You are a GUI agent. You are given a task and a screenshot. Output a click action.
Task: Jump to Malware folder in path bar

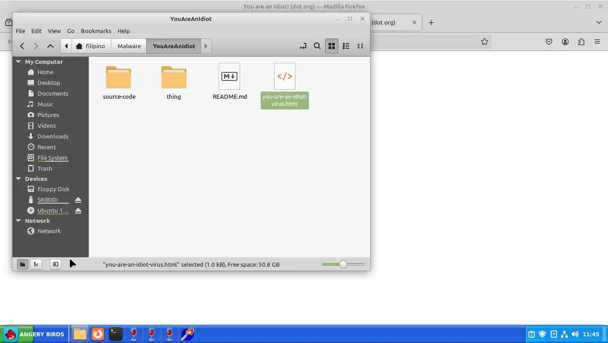[129, 46]
